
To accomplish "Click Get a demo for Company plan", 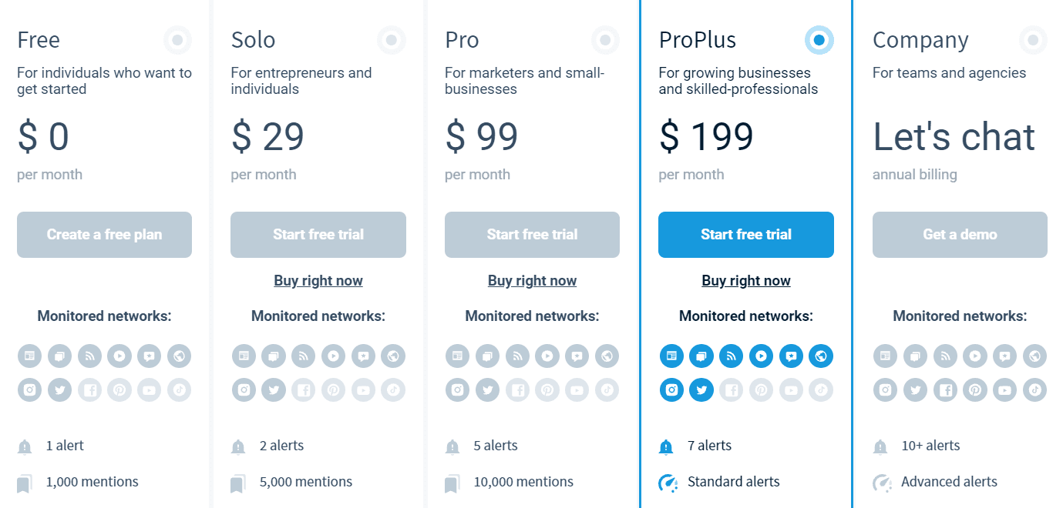I will click(x=960, y=235).
